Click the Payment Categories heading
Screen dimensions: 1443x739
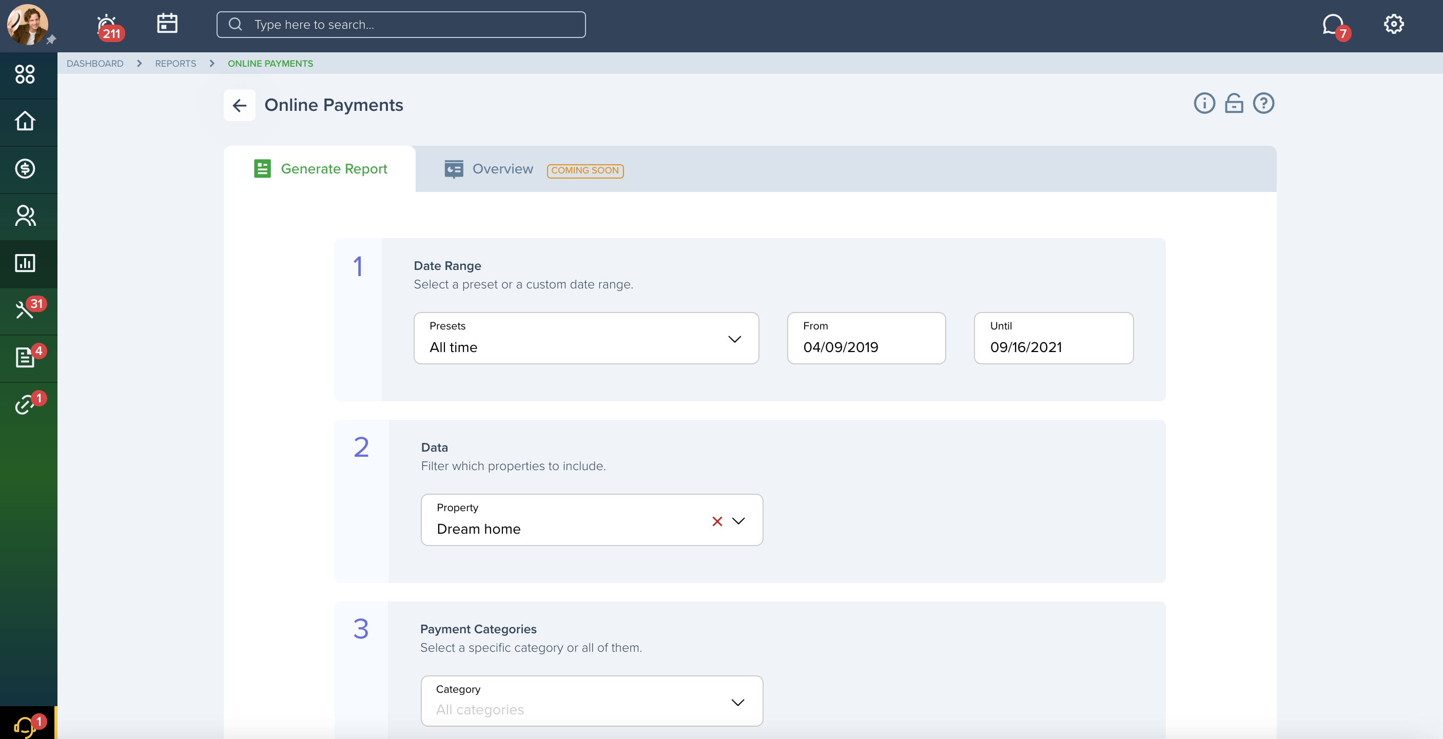pos(478,629)
